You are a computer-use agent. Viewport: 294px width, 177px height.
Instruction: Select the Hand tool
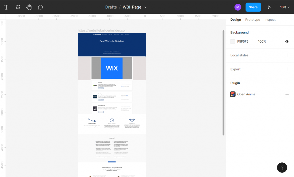[29, 7]
